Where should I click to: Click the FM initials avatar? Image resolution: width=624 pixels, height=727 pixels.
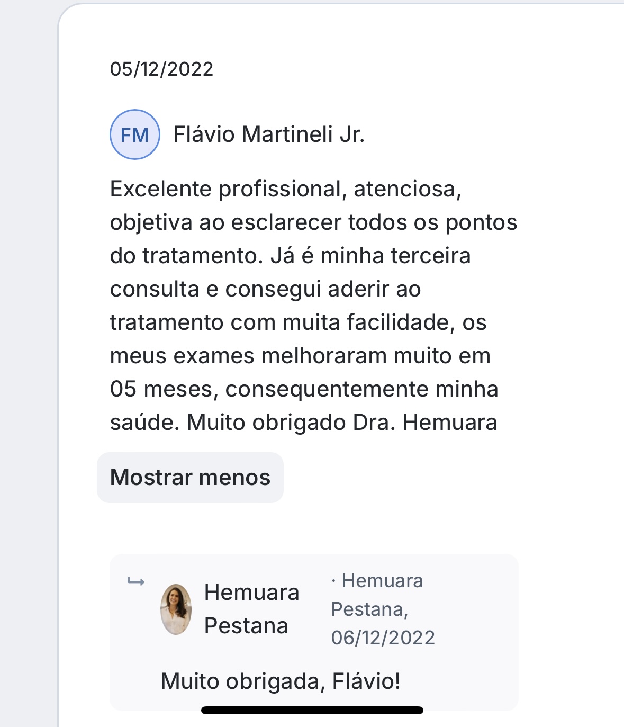[134, 134]
